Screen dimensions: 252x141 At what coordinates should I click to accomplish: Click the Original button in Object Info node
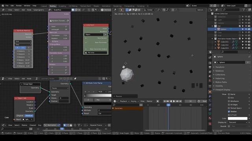[20, 116]
